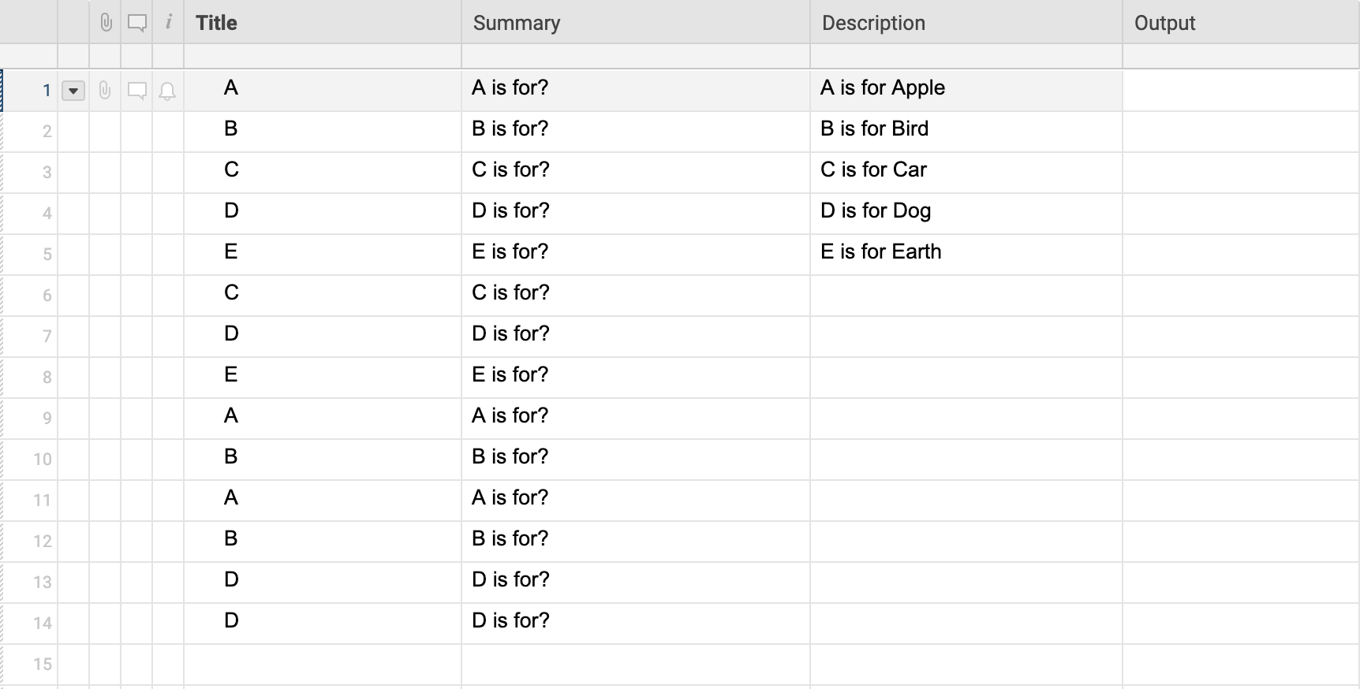Select row number 5

47,255
